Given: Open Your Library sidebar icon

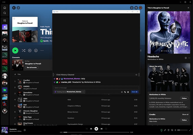Looking at the screenshot, I should point(5,20).
